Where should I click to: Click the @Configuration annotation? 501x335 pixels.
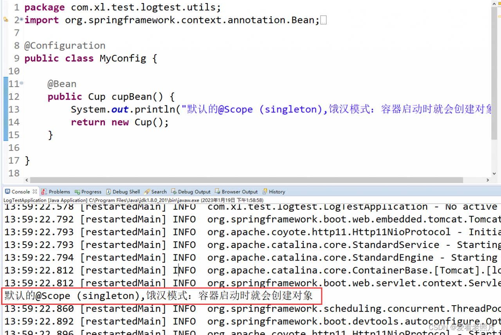(x=65, y=45)
